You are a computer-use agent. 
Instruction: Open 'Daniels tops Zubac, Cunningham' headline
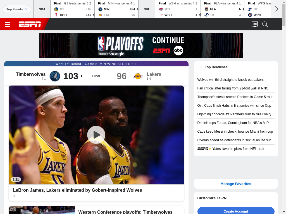point(233,123)
